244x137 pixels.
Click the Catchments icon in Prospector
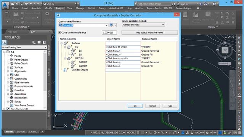tap(11, 79)
